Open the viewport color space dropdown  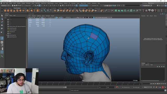[x=103, y=17]
